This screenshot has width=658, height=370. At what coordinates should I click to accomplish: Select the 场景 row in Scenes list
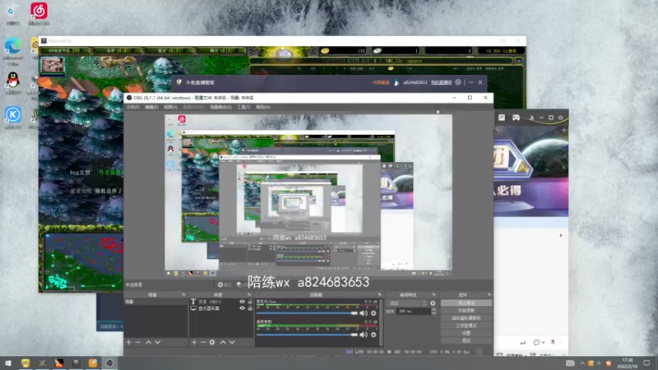(x=155, y=302)
